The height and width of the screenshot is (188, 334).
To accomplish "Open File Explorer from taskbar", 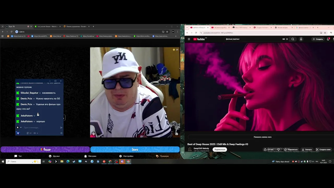I will (62, 162).
